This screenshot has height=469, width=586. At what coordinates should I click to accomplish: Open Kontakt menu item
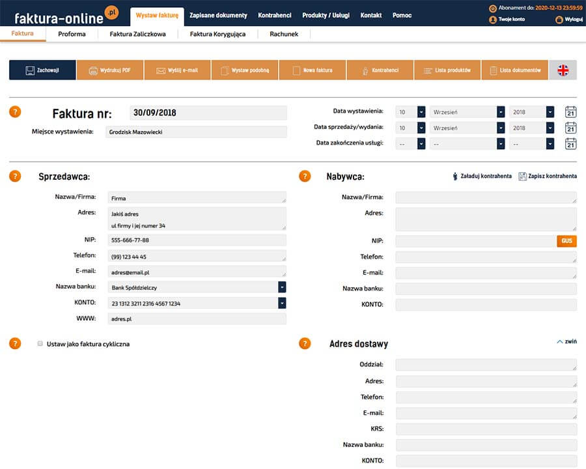[371, 16]
